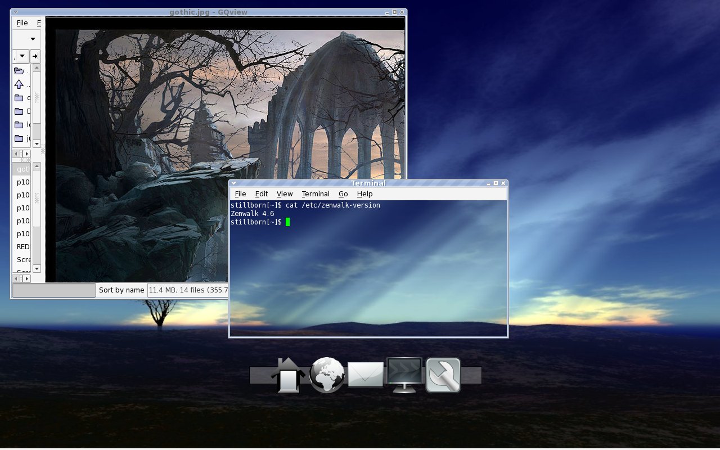Click the folder list horizontal scrollbar right arrow
This screenshot has height=450, width=720.
26,154
